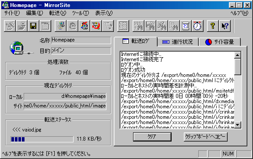Click the '現在のディレクトリは' log line
253x159 pixels.
coord(173,75)
